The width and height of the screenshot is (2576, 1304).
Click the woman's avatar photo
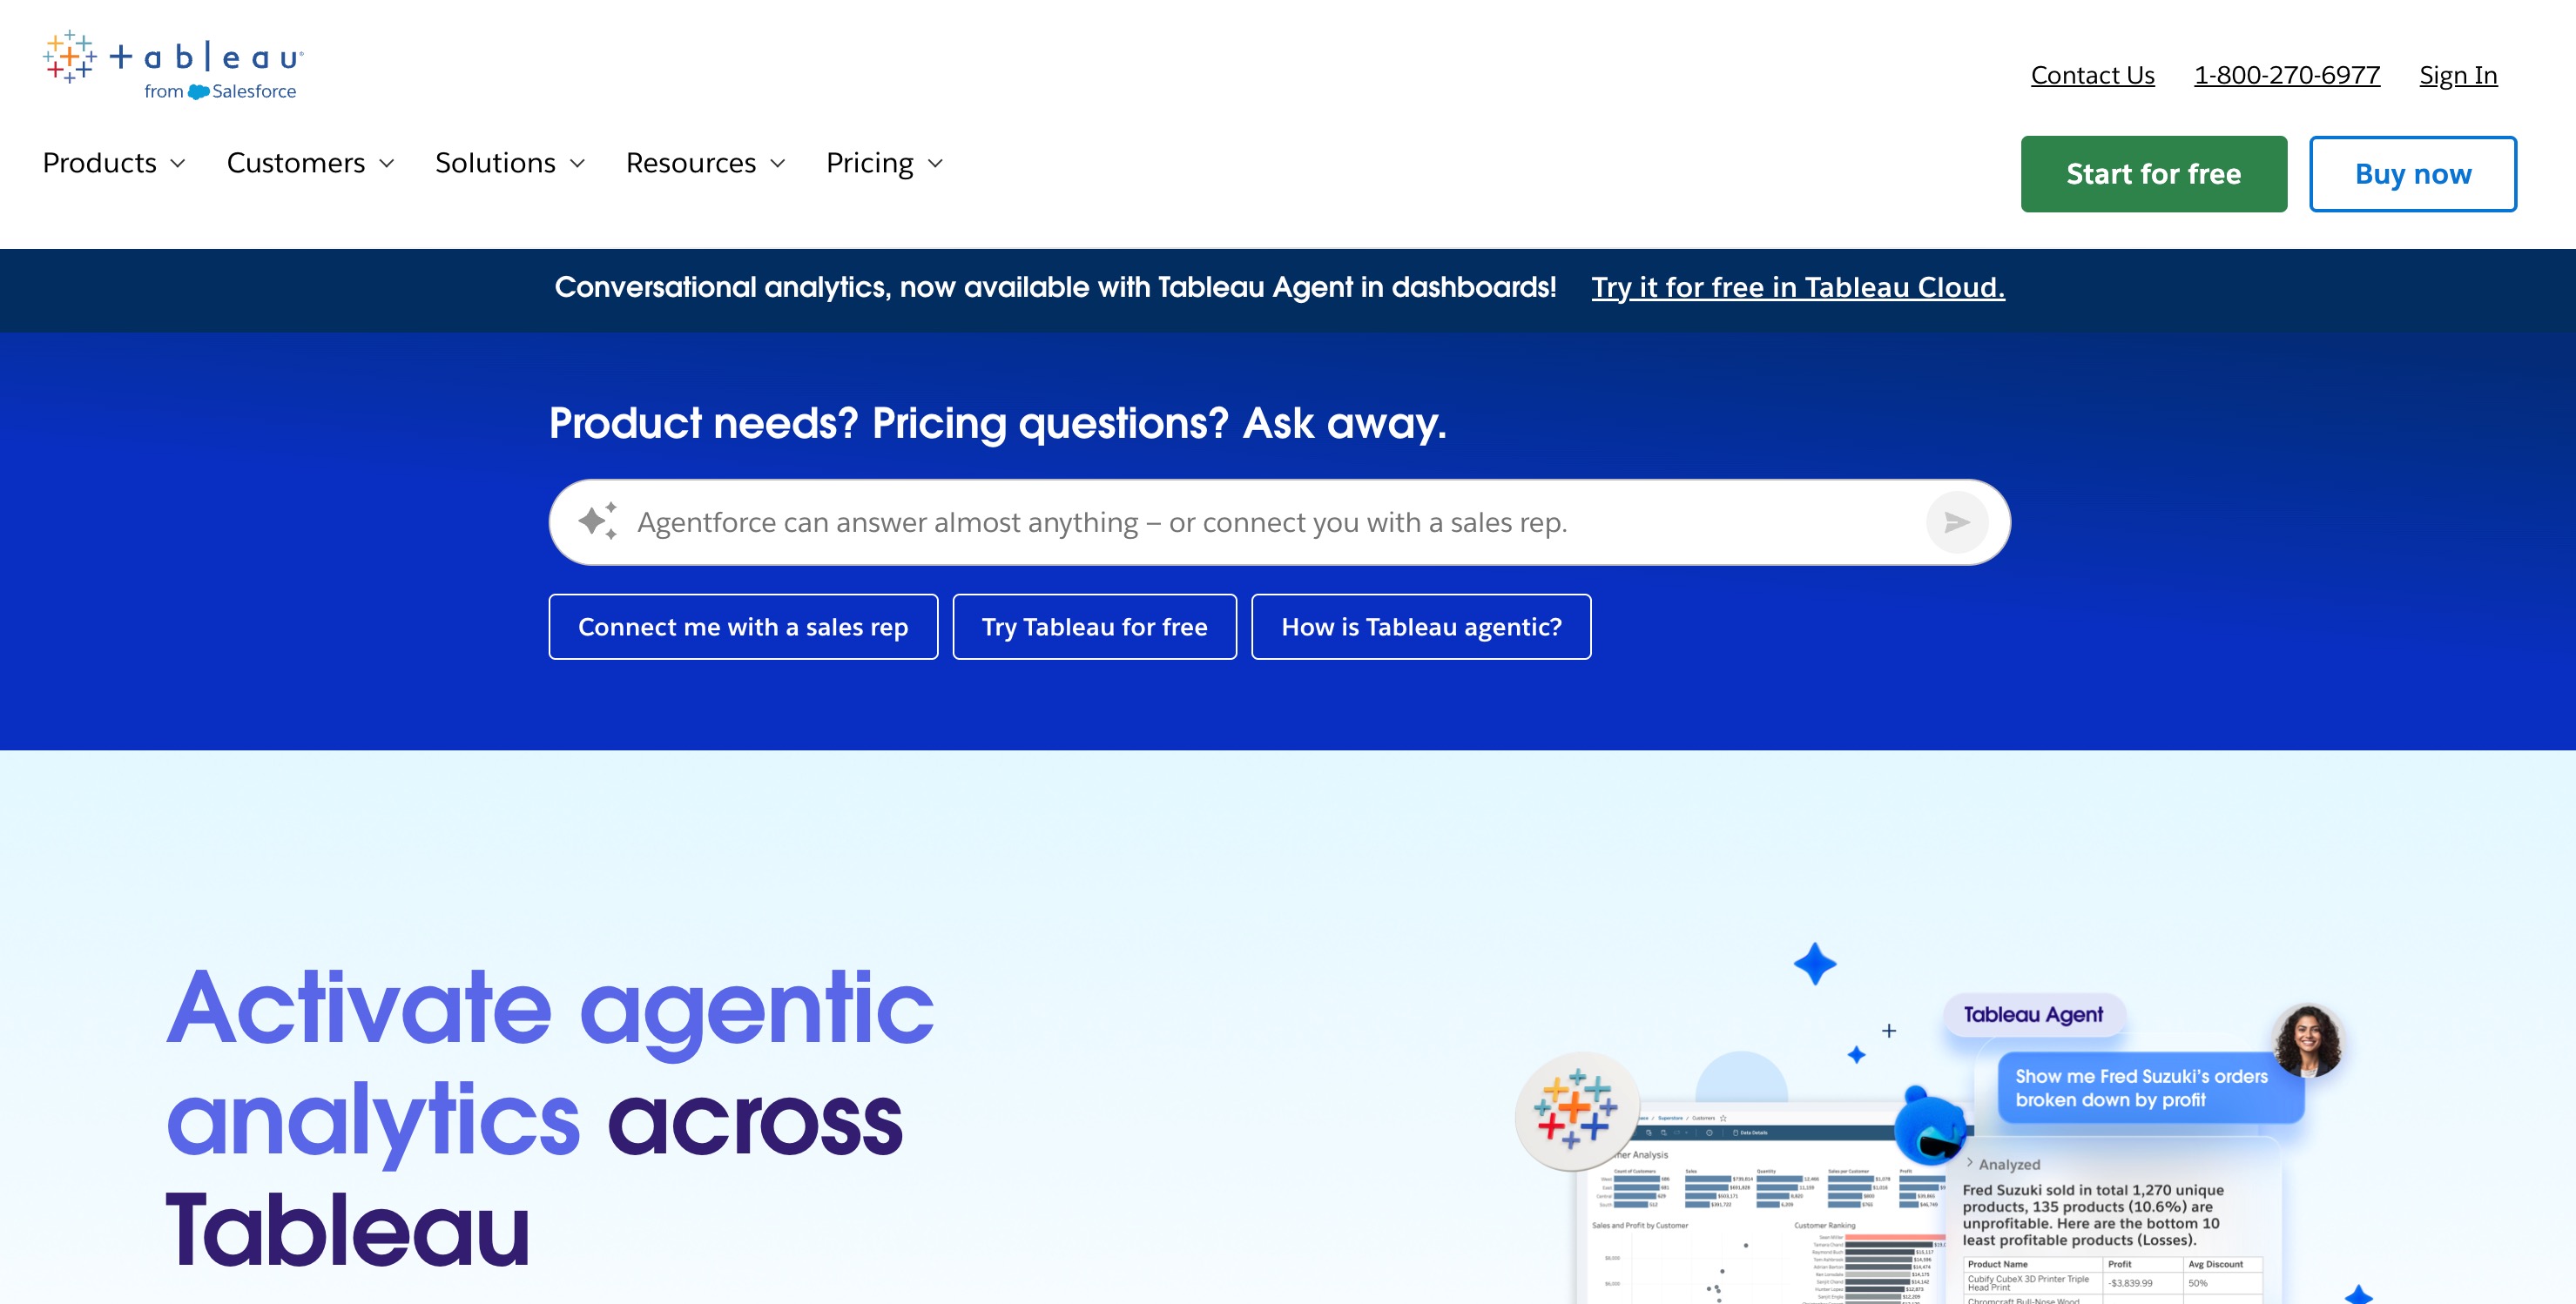[2307, 1040]
